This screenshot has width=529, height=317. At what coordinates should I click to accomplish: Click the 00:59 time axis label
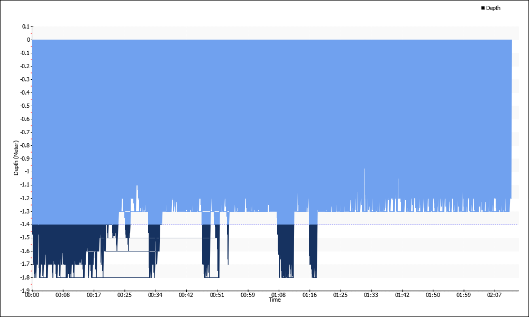pyautogui.click(x=248, y=295)
